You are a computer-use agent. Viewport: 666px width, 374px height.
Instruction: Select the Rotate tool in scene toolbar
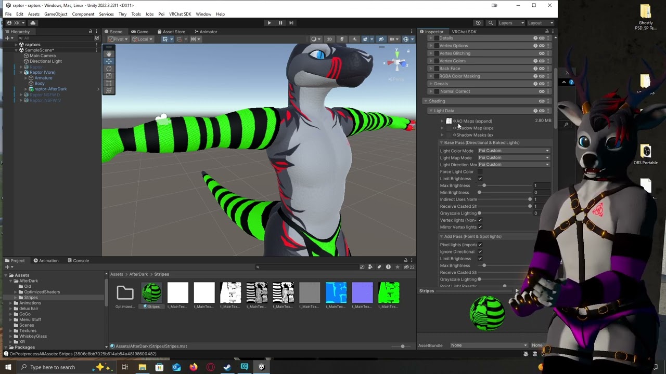[109, 69]
